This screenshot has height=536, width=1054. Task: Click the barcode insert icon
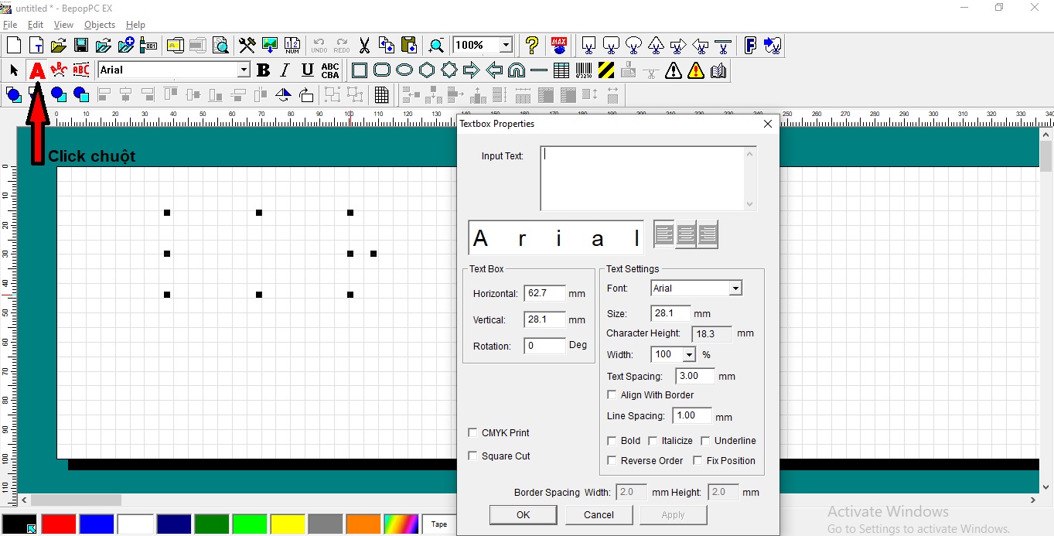point(584,70)
